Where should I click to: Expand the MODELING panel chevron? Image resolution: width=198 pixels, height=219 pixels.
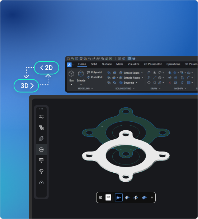click(x=92, y=88)
